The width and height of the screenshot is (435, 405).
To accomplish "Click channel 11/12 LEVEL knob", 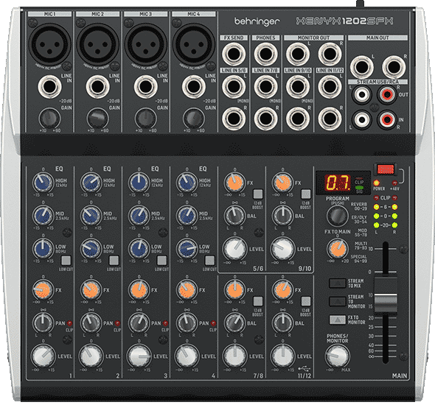I will tap(282, 356).
